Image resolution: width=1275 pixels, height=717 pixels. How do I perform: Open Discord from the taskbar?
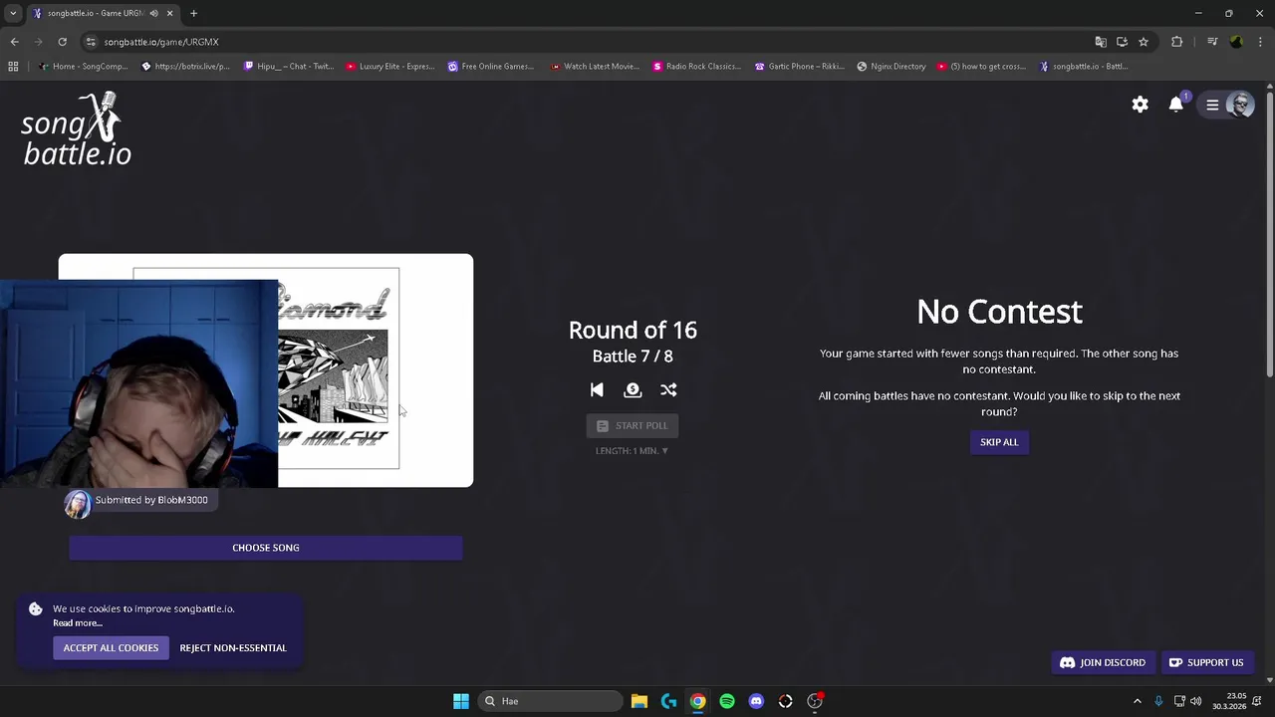click(756, 701)
